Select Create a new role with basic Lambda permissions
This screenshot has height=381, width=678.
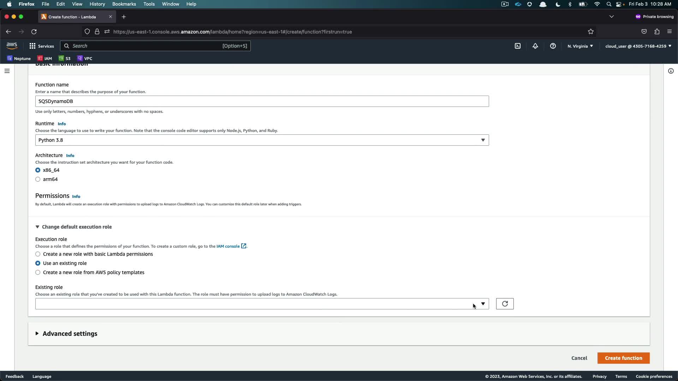(38, 254)
